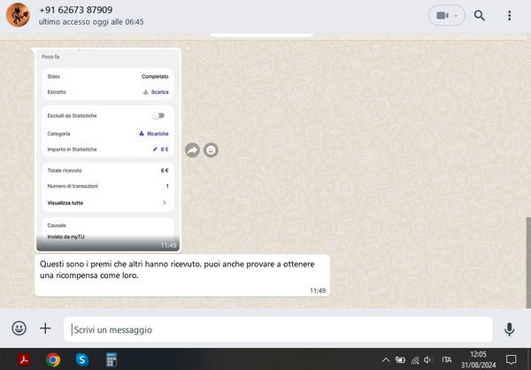The height and width of the screenshot is (370, 531).
Task: Click the chat vertical scrollbar
Action: pyautogui.click(x=528, y=262)
